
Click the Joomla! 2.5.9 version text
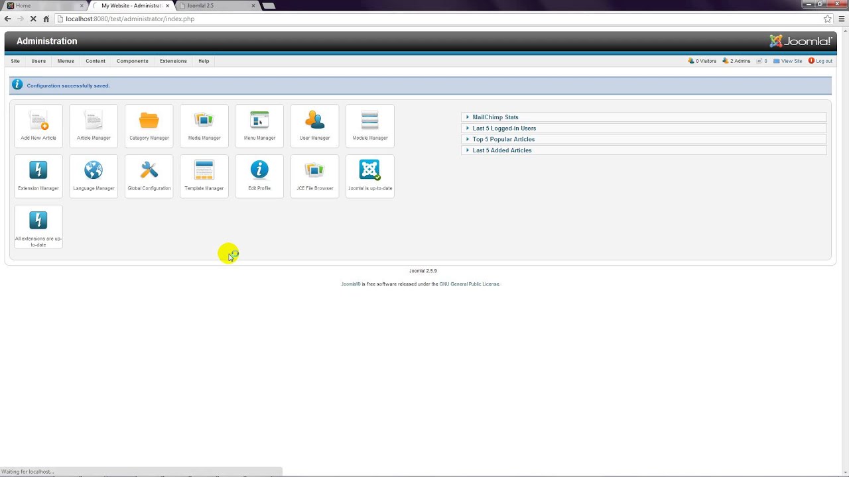coord(423,271)
